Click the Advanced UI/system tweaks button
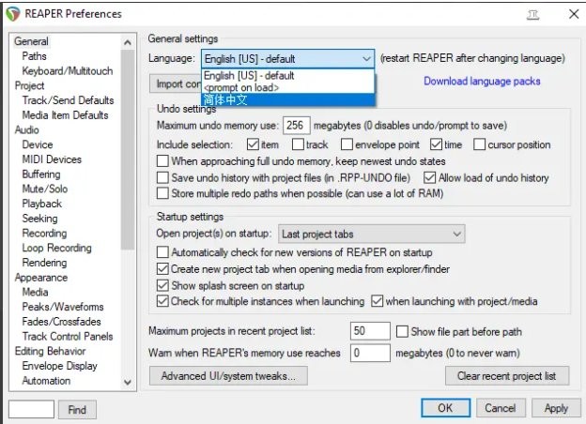This screenshot has width=586, height=424. coord(227,376)
